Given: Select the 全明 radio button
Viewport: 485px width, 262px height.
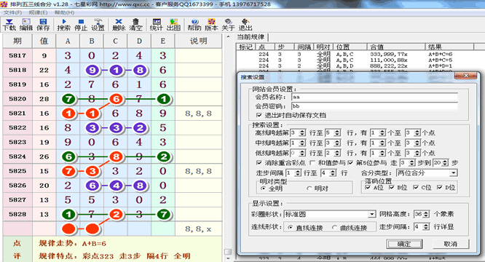Looking at the screenshot, I should (263, 188).
